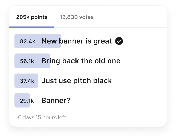Click the "37.4k" count number

click(27, 81)
